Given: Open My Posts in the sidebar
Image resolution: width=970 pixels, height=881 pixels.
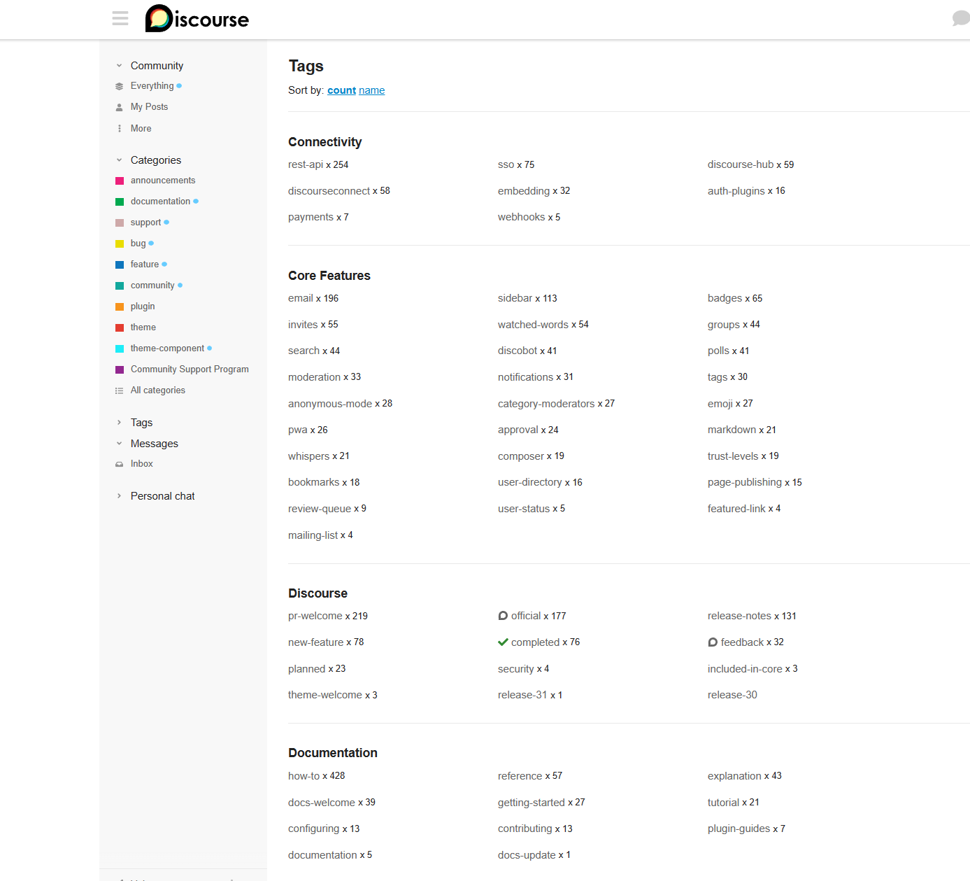Looking at the screenshot, I should 149,107.
